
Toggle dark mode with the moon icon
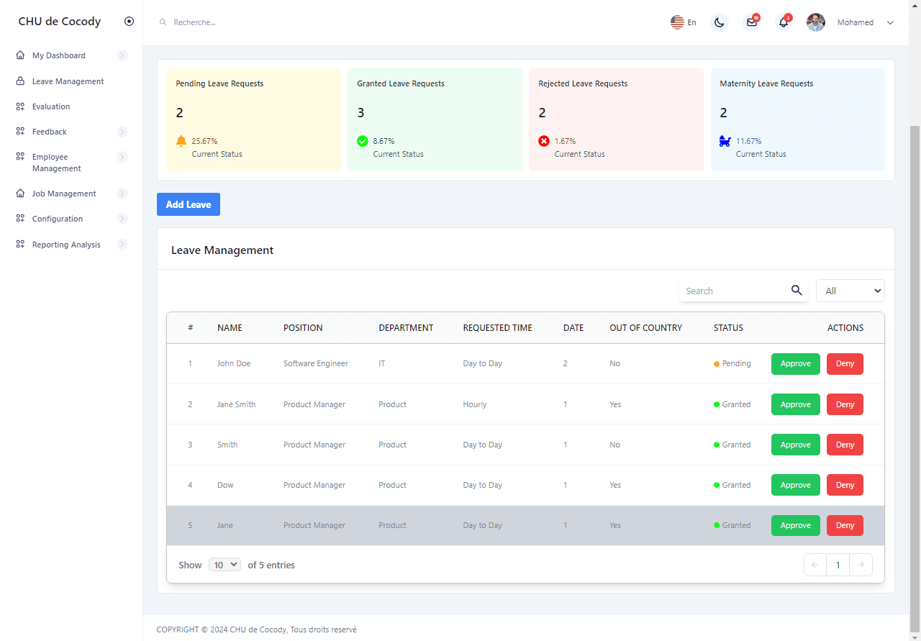pos(719,22)
